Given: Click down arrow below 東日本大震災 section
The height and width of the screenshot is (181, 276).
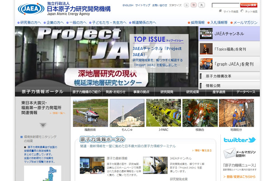Looking at the screenshot, I should (43, 125).
